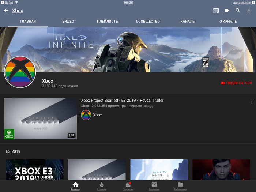Switch to the ВИДЕО tab
This screenshot has width=256, height=192.
pos(68,22)
